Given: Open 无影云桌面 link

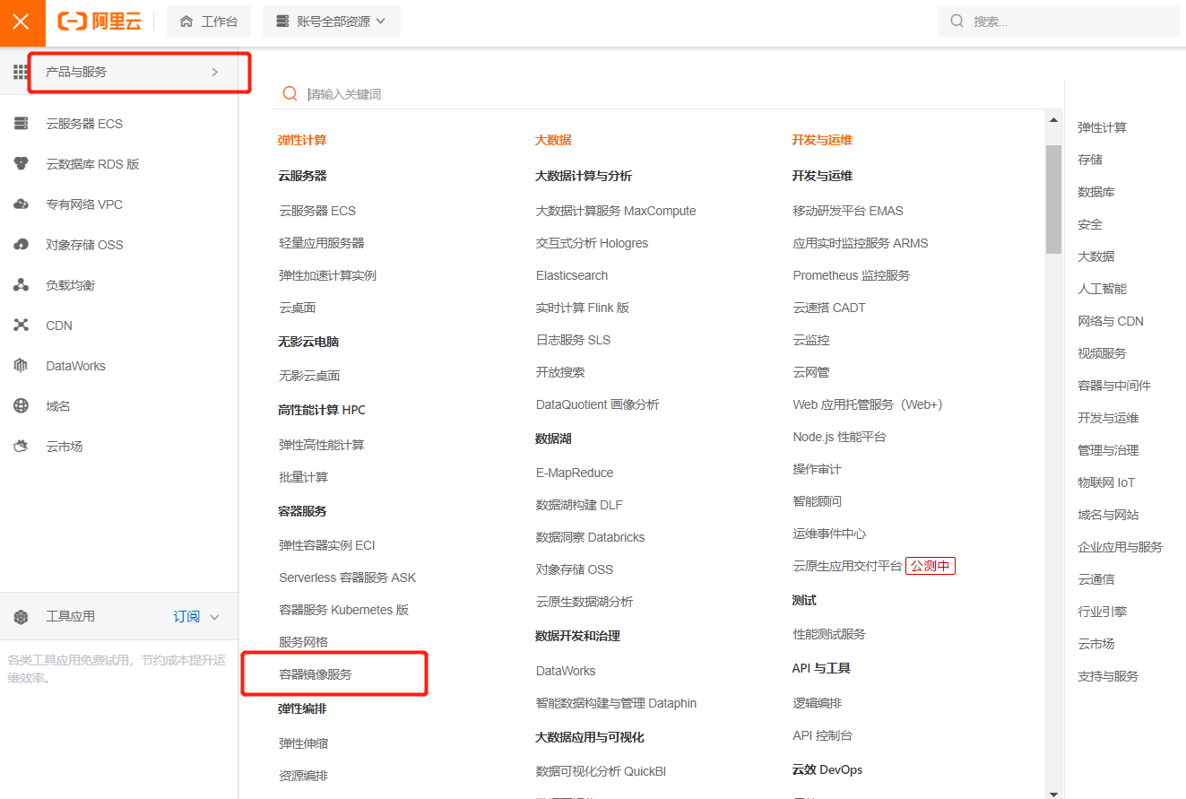Looking at the screenshot, I should pyautogui.click(x=309, y=376).
